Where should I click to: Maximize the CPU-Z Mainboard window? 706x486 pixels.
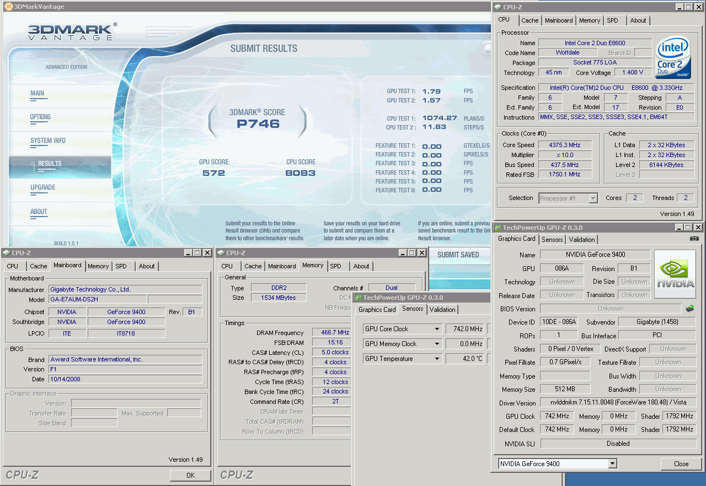[197, 253]
